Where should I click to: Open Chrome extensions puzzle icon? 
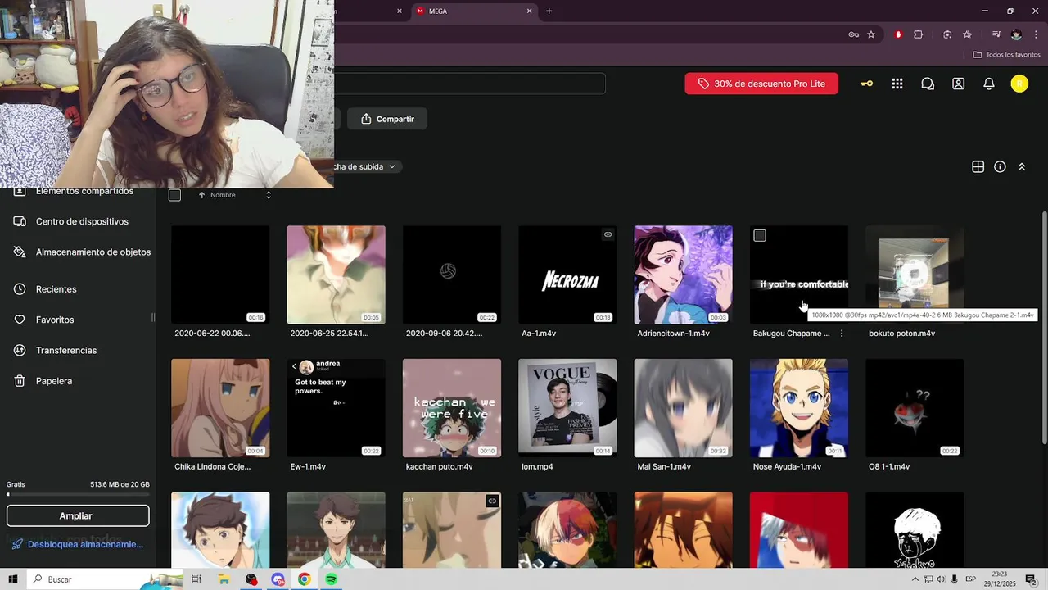click(x=918, y=34)
